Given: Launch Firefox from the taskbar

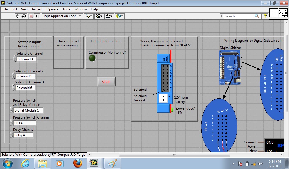Looking at the screenshot, I should coord(78,163).
